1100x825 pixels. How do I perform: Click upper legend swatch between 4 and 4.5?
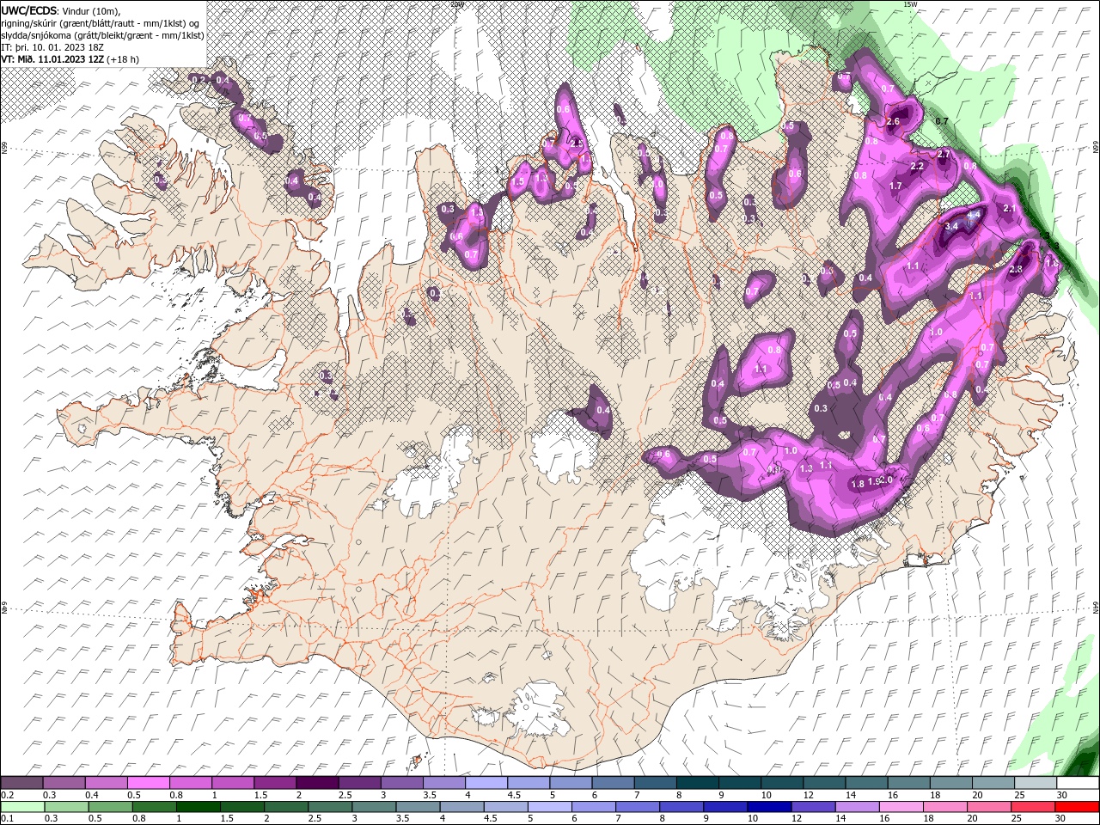click(486, 783)
